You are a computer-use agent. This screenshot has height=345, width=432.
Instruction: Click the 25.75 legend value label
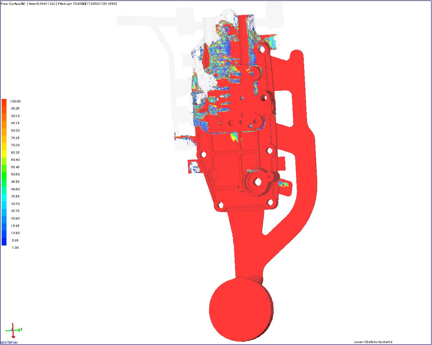15,211
